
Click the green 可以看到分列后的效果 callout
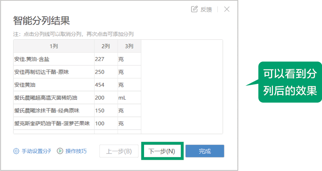coord(289,82)
